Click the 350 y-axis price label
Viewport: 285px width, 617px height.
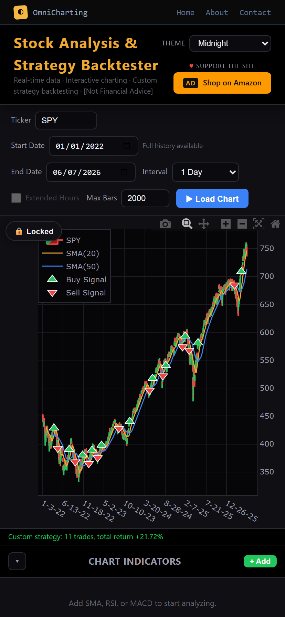(x=267, y=472)
